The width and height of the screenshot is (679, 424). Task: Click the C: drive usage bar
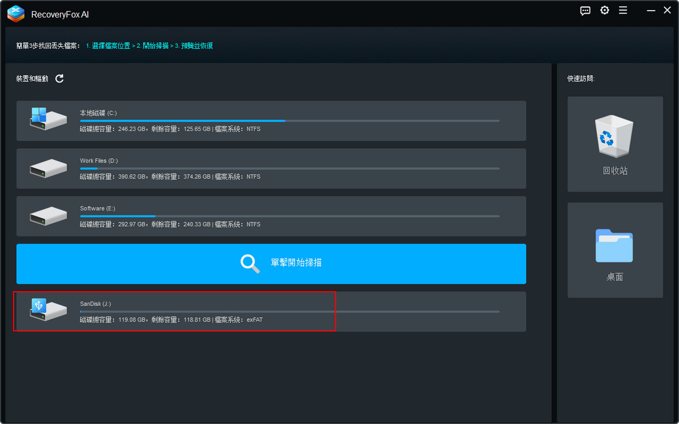coord(289,120)
